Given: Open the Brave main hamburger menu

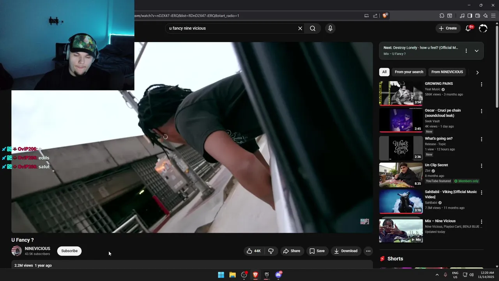Looking at the screenshot, I should pyautogui.click(x=493, y=16).
